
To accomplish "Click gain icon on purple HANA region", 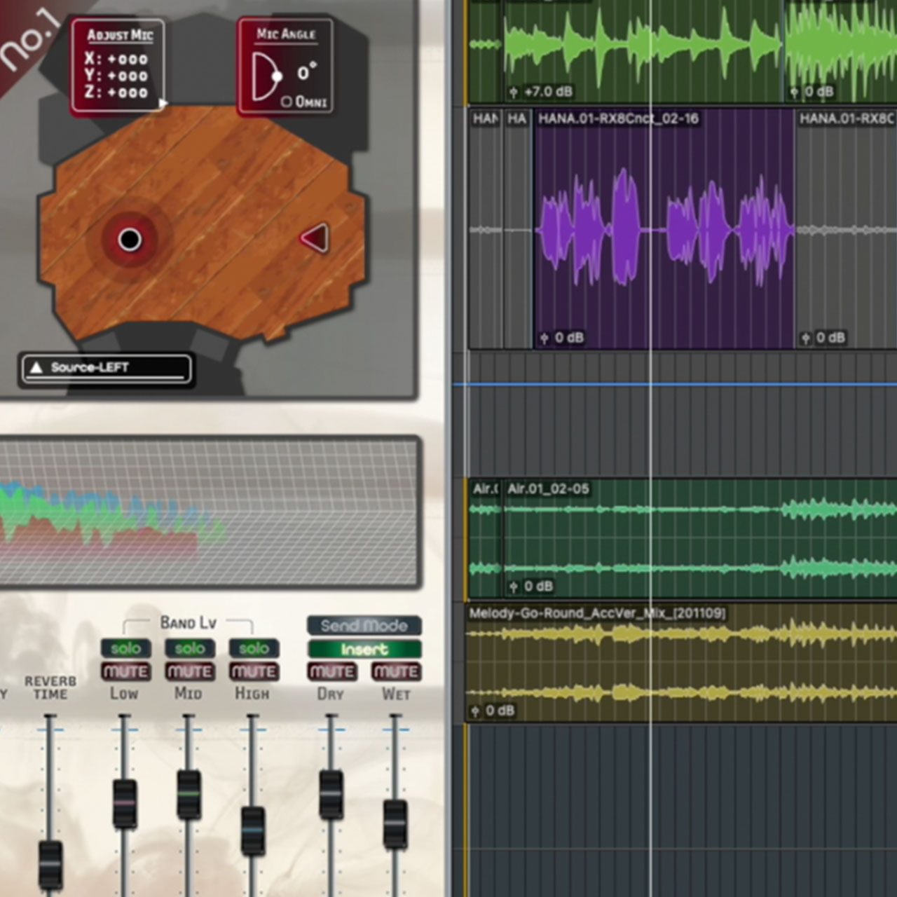I will [544, 338].
